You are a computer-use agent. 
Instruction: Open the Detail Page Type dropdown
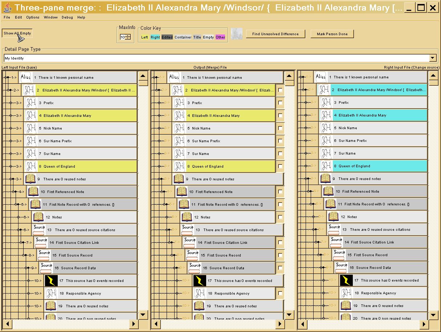[x=433, y=58]
